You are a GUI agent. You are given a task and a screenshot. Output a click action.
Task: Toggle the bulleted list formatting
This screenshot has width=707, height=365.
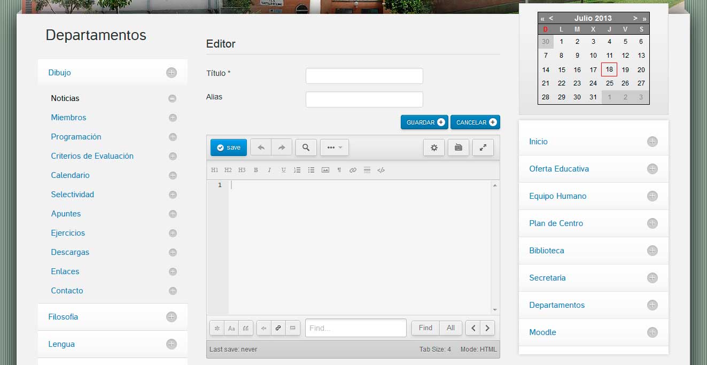coord(311,170)
